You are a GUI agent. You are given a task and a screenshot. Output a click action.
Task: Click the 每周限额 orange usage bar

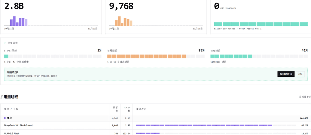click(x=156, y=57)
